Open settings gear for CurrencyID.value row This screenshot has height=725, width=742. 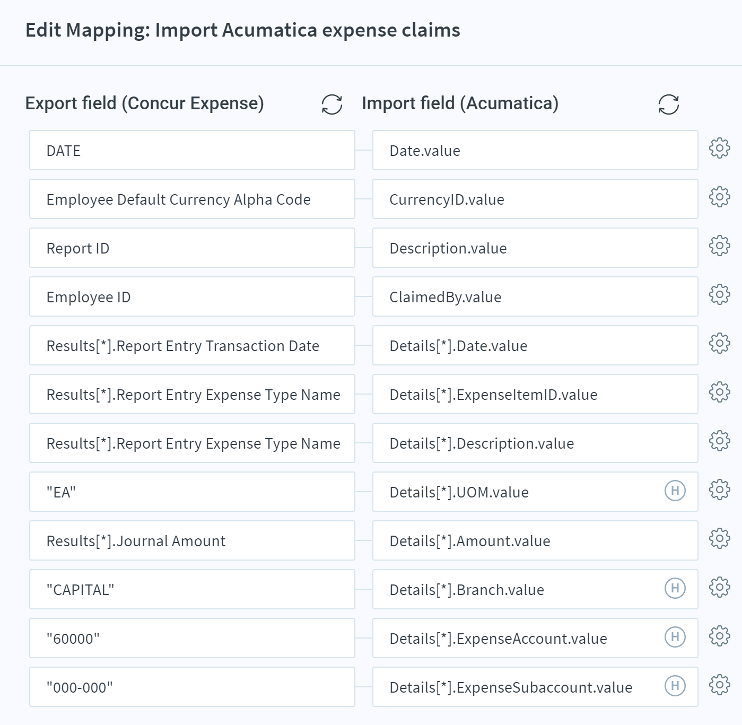coord(720,197)
